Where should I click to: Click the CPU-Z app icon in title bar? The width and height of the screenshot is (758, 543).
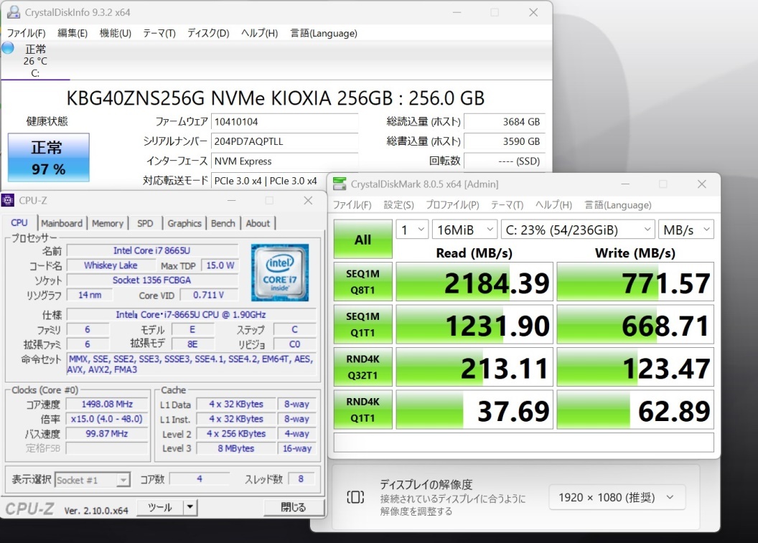pyautogui.click(x=8, y=200)
